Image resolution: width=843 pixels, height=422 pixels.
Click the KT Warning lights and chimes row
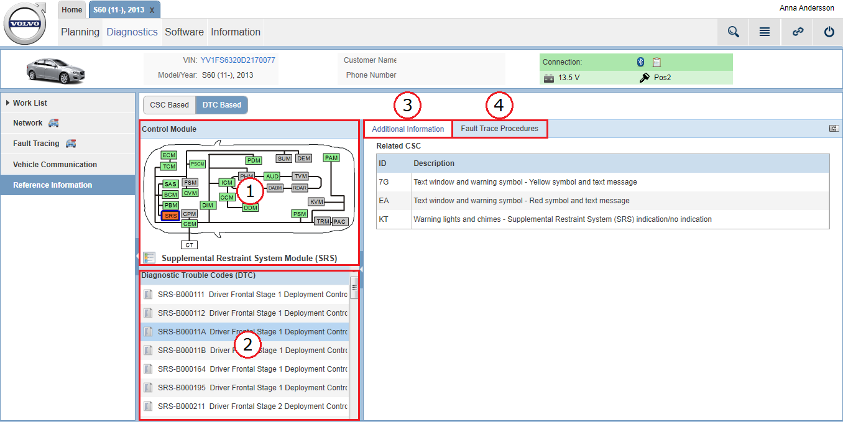[x=602, y=219]
